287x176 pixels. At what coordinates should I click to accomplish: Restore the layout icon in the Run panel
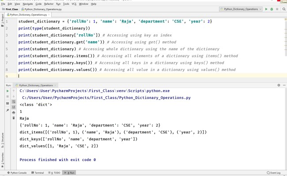(8, 103)
